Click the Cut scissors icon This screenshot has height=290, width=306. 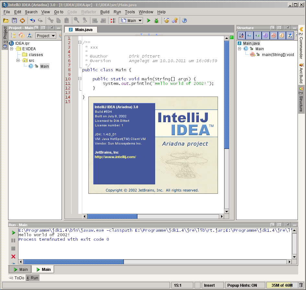tap(51, 20)
